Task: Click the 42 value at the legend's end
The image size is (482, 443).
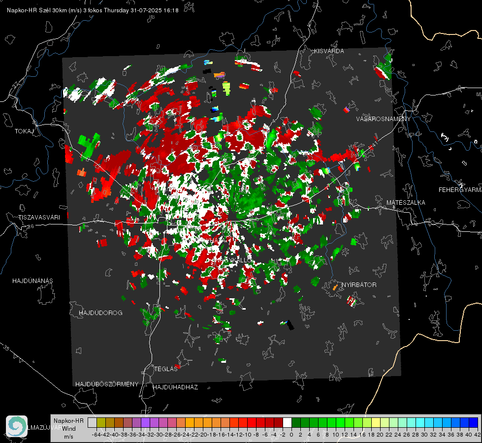Action: point(478,435)
